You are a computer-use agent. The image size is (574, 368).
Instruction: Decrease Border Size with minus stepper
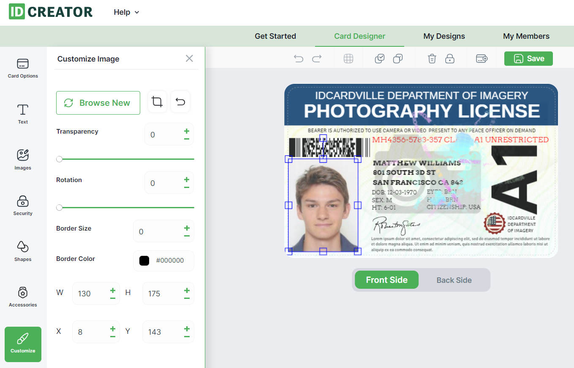tap(187, 236)
